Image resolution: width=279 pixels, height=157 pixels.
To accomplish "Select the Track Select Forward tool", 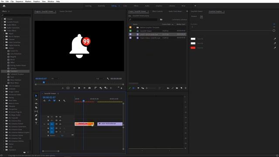I will pyautogui.click(x=36, y=100).
